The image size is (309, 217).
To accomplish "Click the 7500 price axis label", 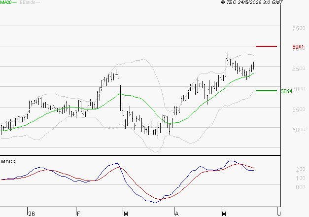I will point(299,28).
